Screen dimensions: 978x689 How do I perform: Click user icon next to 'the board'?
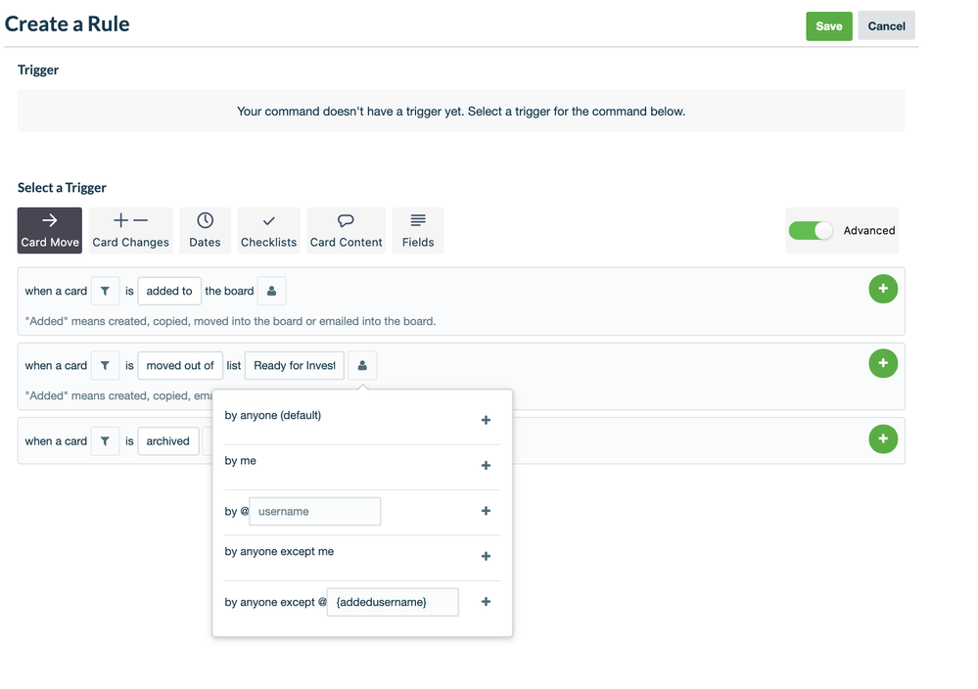(271, 292)
